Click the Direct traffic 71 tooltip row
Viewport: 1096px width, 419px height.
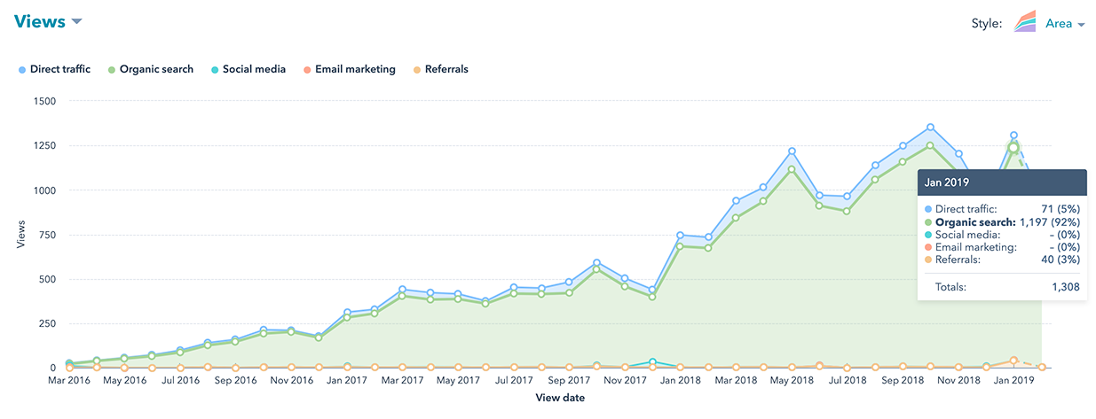coord(1001,208)
